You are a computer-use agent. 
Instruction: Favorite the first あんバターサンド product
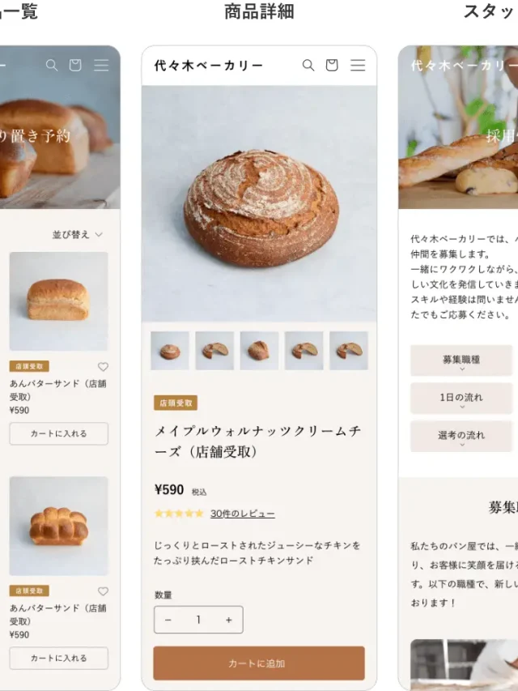point(103,367)
